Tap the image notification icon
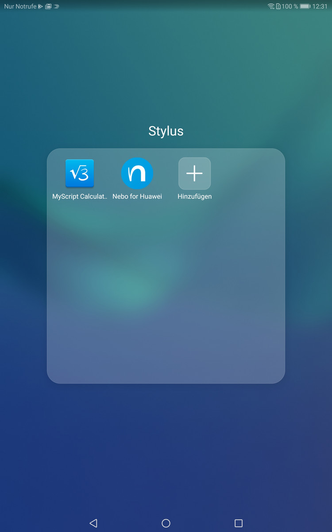 coord(48,6)
